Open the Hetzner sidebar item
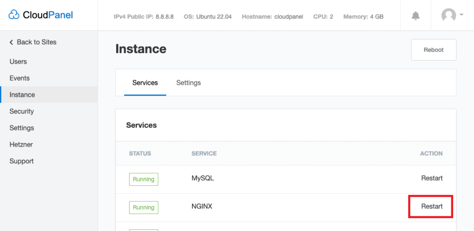474x231 pixels. tap(21, 144)
